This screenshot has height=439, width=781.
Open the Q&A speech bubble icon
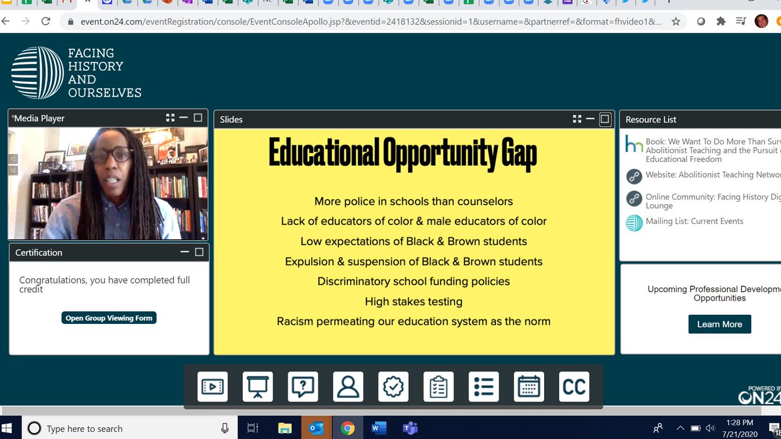(303, 386)
